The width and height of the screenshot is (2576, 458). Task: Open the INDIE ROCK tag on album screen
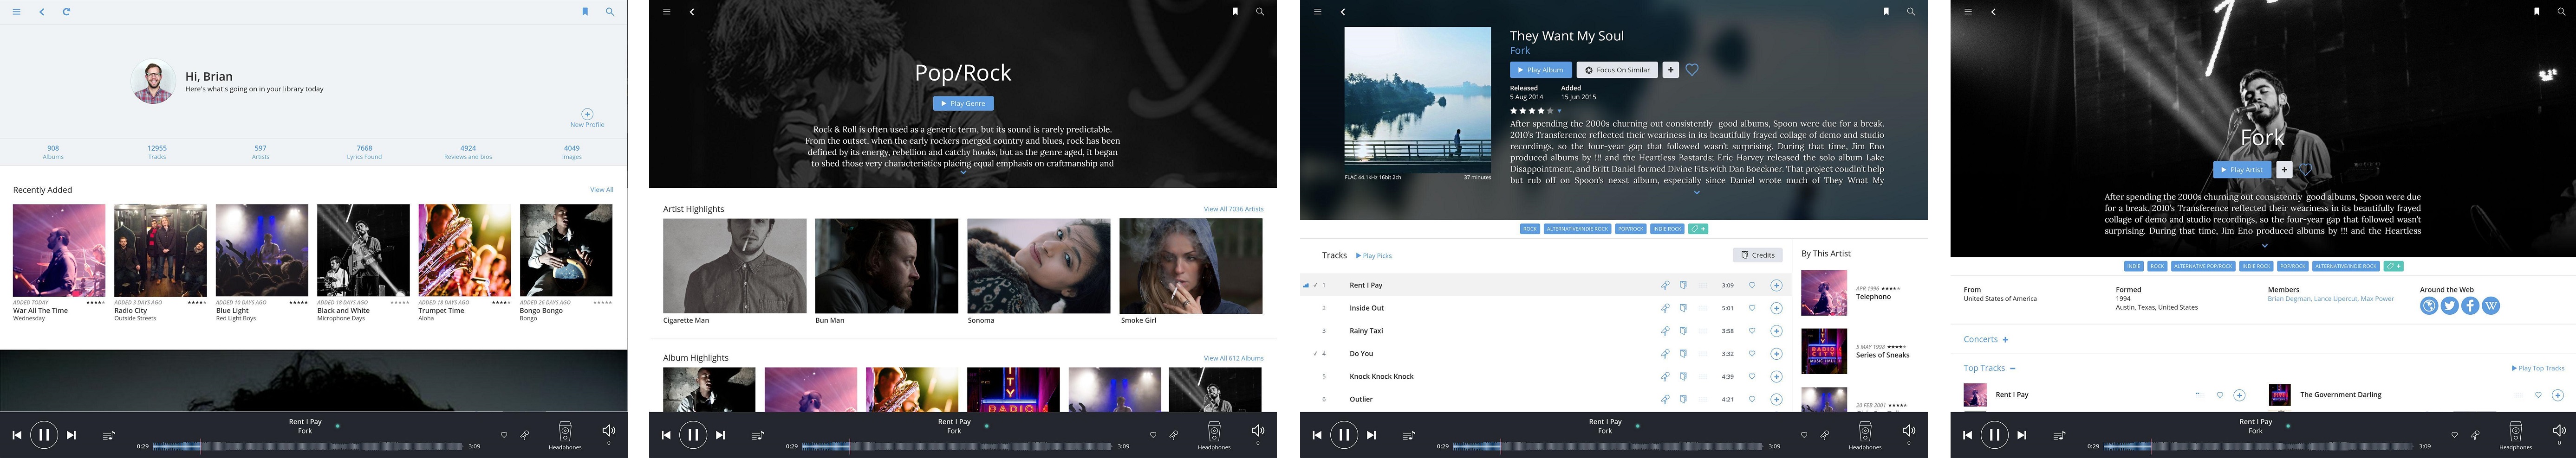(x=1667, y=229)
